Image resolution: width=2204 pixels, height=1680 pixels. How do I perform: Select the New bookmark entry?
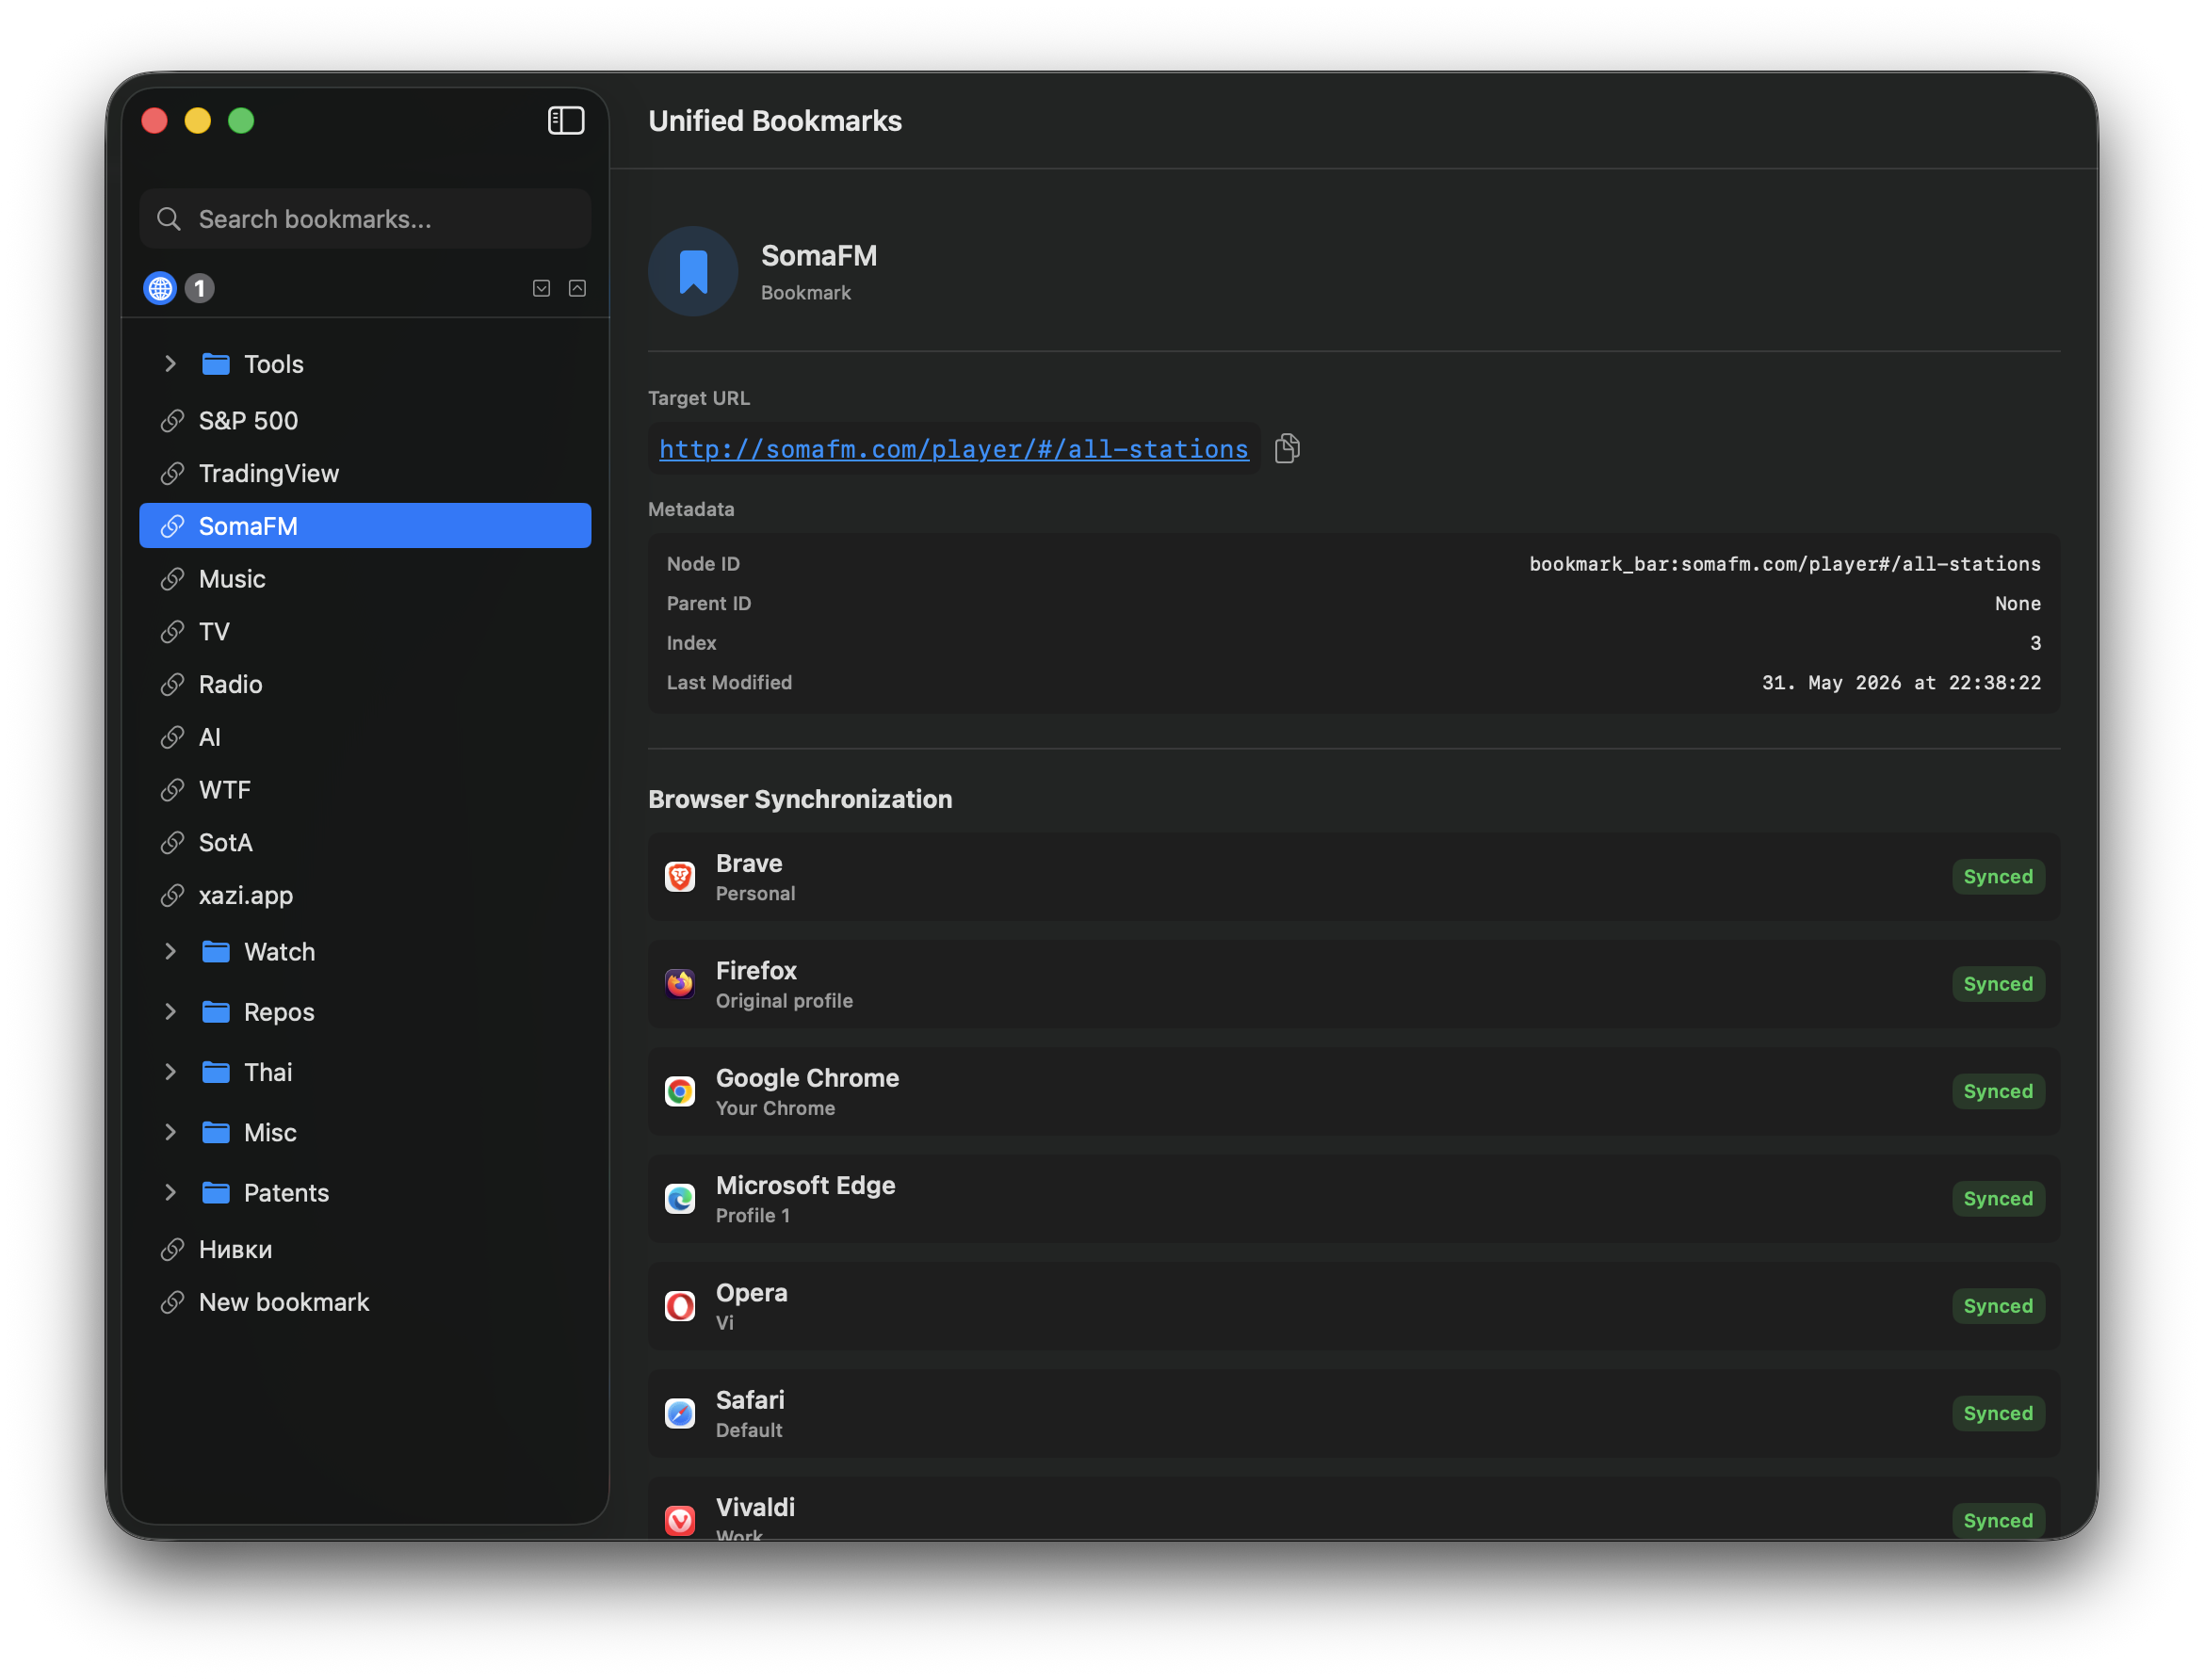(x=365, y=1303)
